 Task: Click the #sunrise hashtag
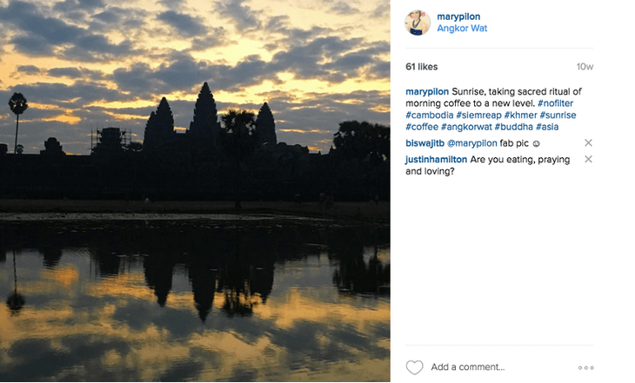click(558, 116)
